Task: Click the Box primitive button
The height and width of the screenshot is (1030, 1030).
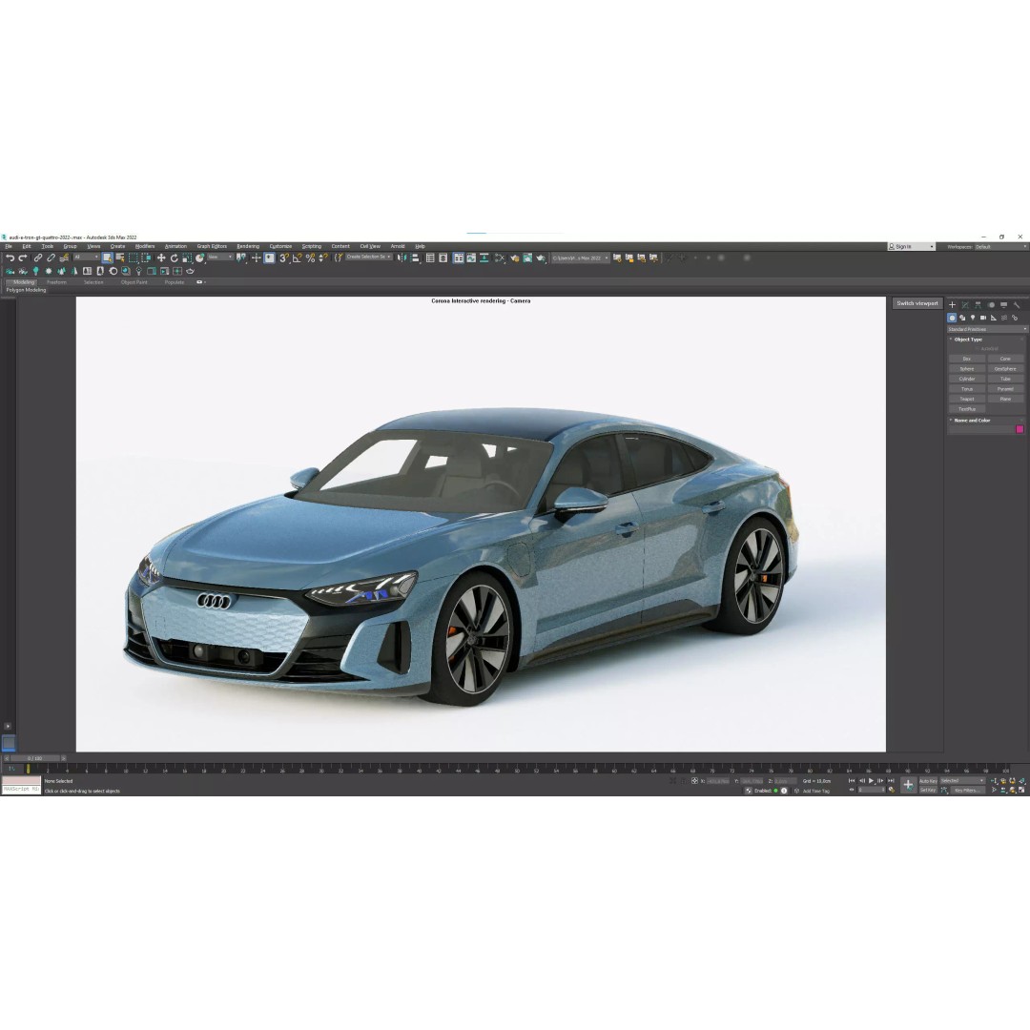Action: pos(967,359)
